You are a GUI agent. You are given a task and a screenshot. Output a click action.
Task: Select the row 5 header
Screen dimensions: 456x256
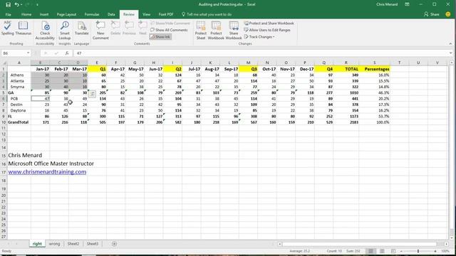(4, 92)
